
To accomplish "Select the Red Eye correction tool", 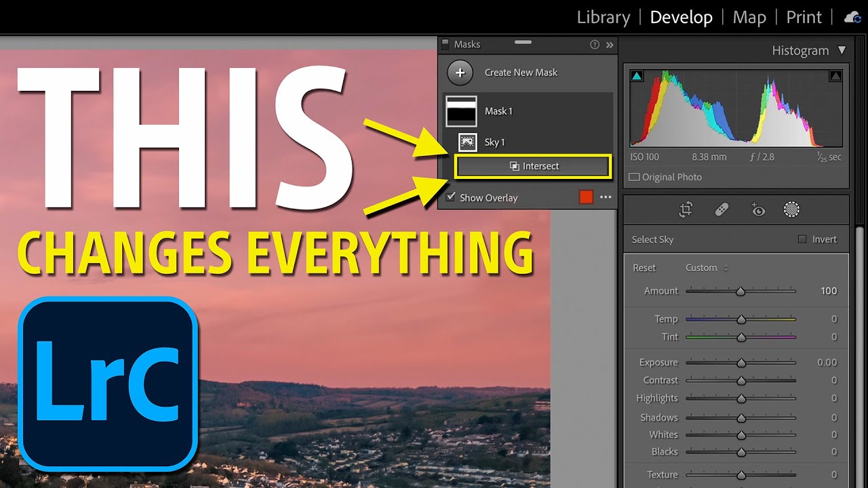I will [757, 210].
